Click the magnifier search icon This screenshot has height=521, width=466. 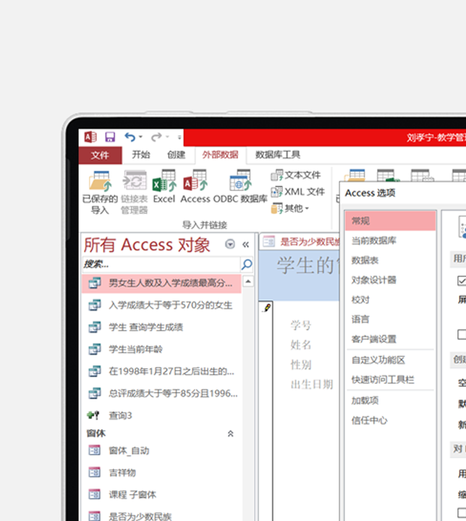247,265
